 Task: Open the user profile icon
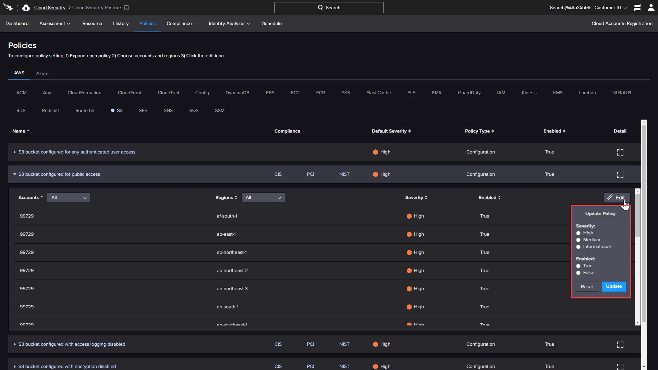tap(651, 8)
